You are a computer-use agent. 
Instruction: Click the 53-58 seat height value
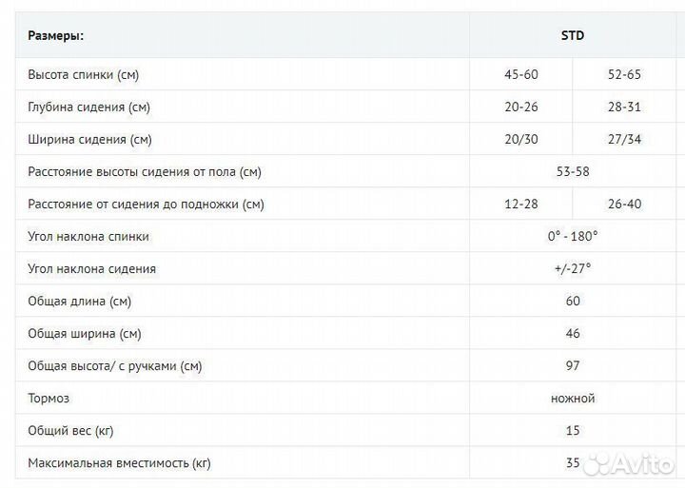point(573,171)
